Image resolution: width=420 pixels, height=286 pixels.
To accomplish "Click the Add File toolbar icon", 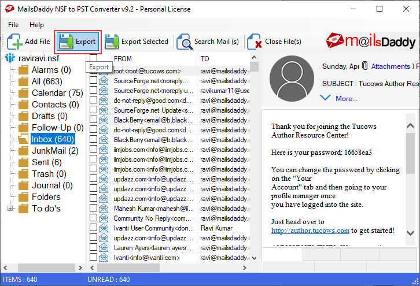I will click(x=14, y=42).
